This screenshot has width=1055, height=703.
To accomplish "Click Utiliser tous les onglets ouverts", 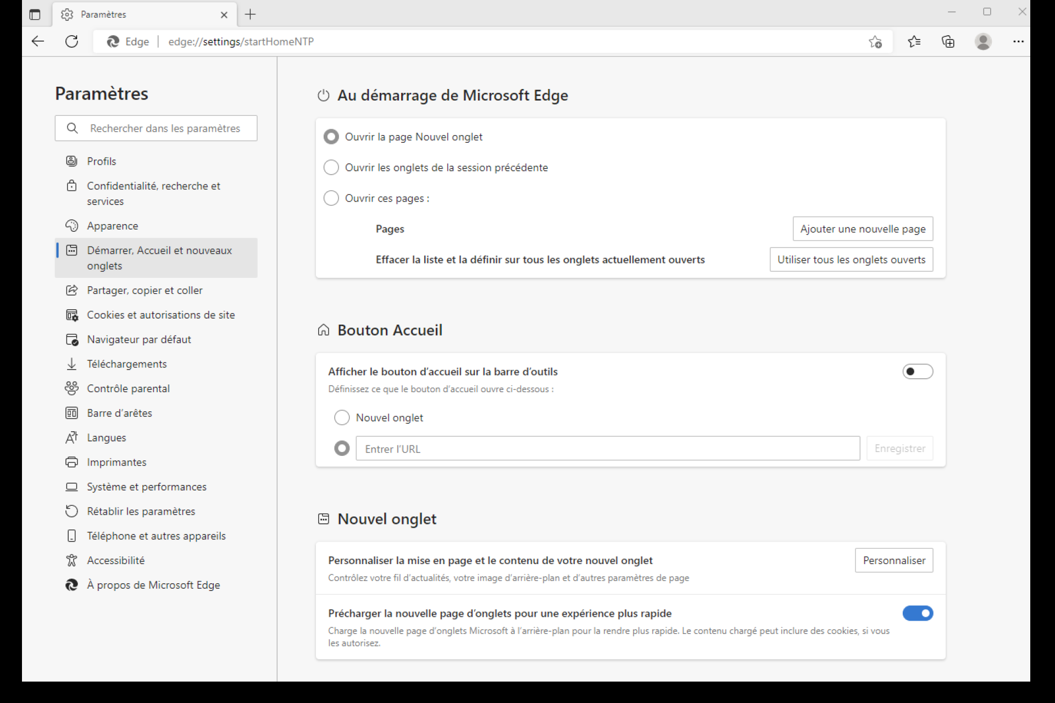I will tap(851, 260).
